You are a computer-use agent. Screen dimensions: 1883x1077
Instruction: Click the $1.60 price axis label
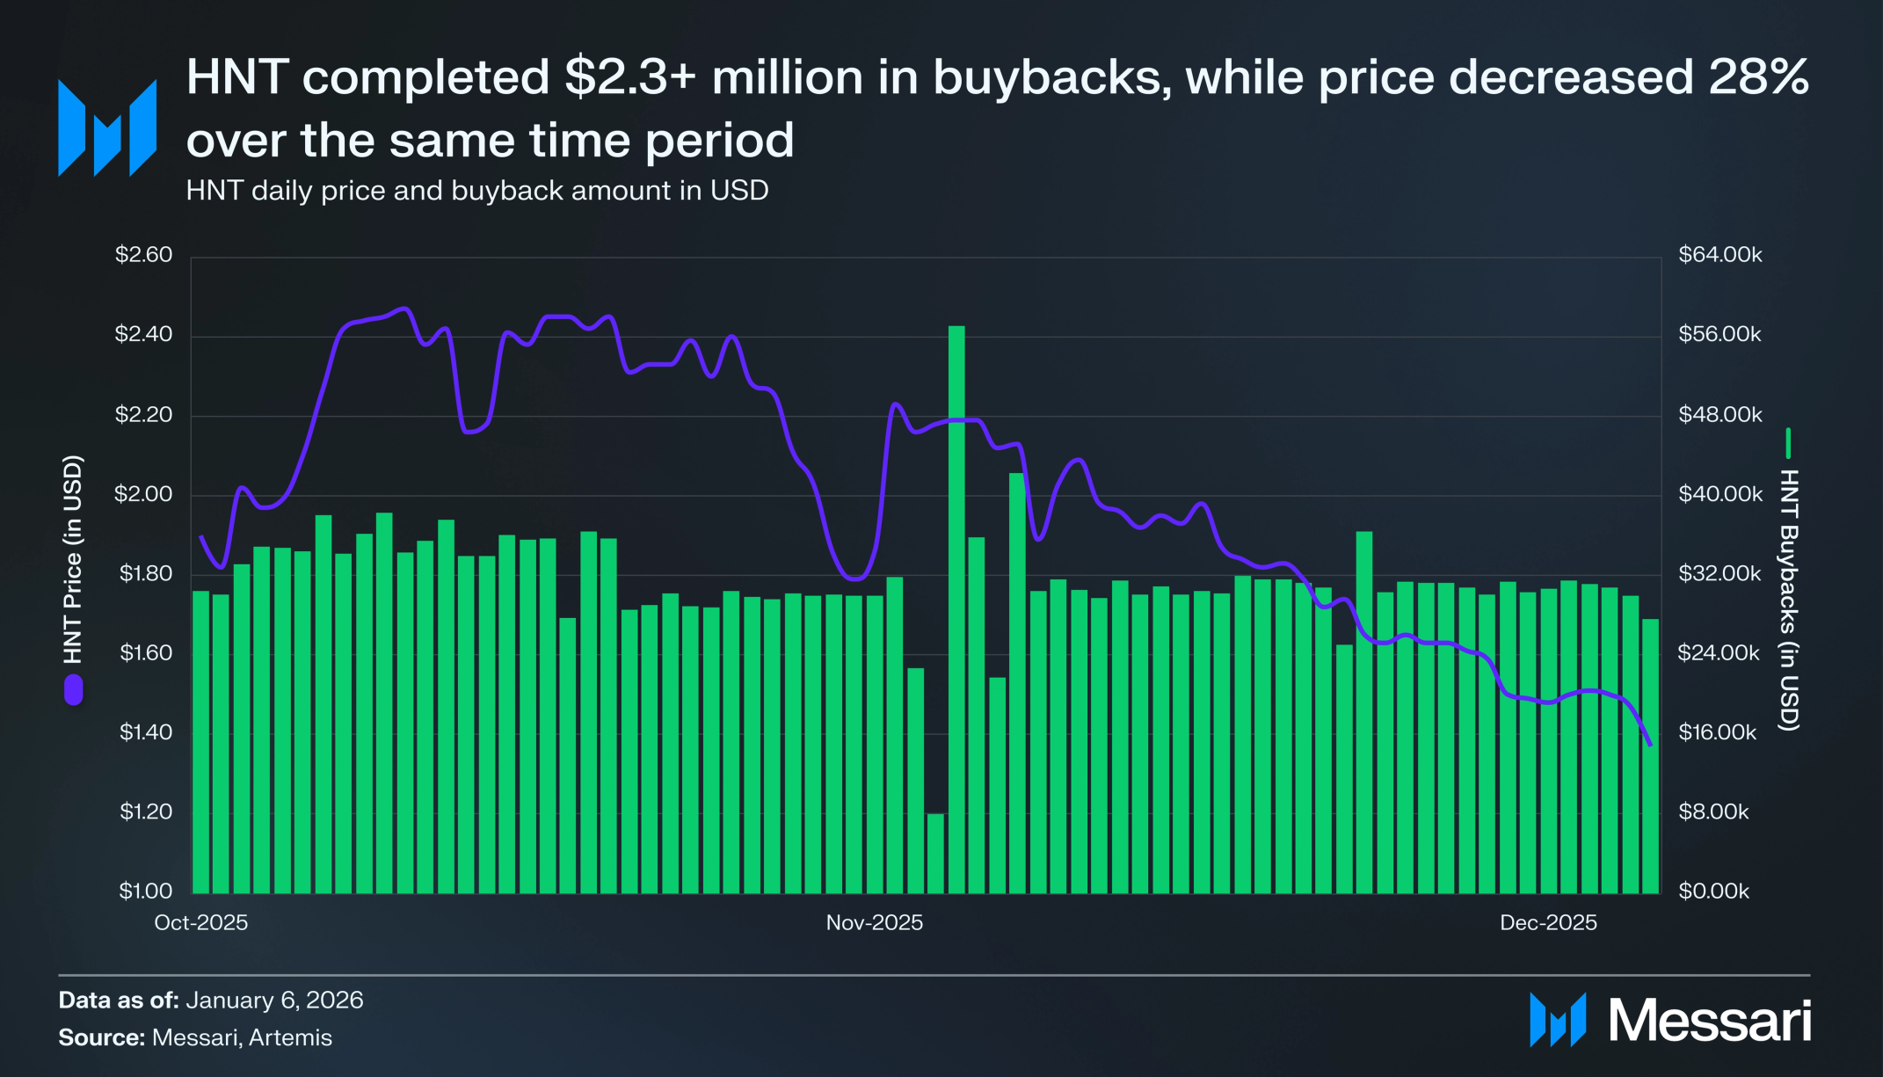145,653
